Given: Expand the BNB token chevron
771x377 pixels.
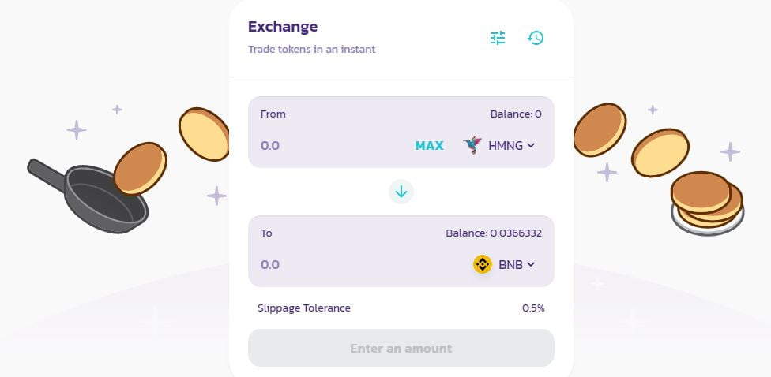Looking at the screenshot, I should tap(531, 265).
